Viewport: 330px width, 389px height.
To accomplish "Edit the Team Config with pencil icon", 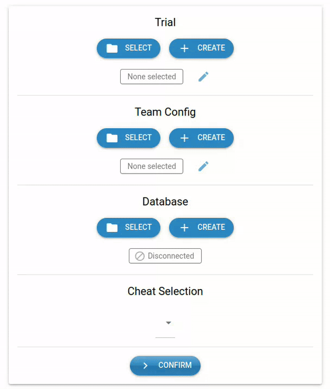I will [203, 166].
